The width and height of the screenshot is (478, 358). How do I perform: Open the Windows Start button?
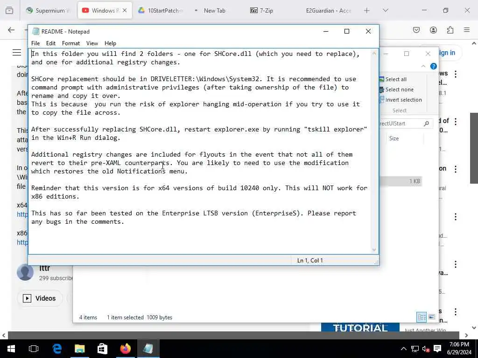[11, 349]
